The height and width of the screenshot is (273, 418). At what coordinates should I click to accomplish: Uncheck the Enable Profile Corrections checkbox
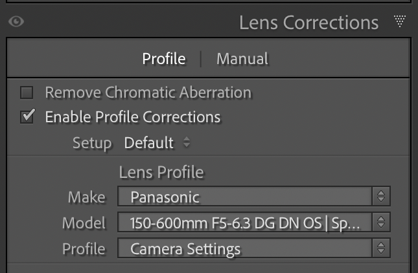27,117
